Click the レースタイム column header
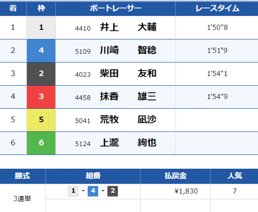Screen dimensions: 258x212 click(217, 8)
